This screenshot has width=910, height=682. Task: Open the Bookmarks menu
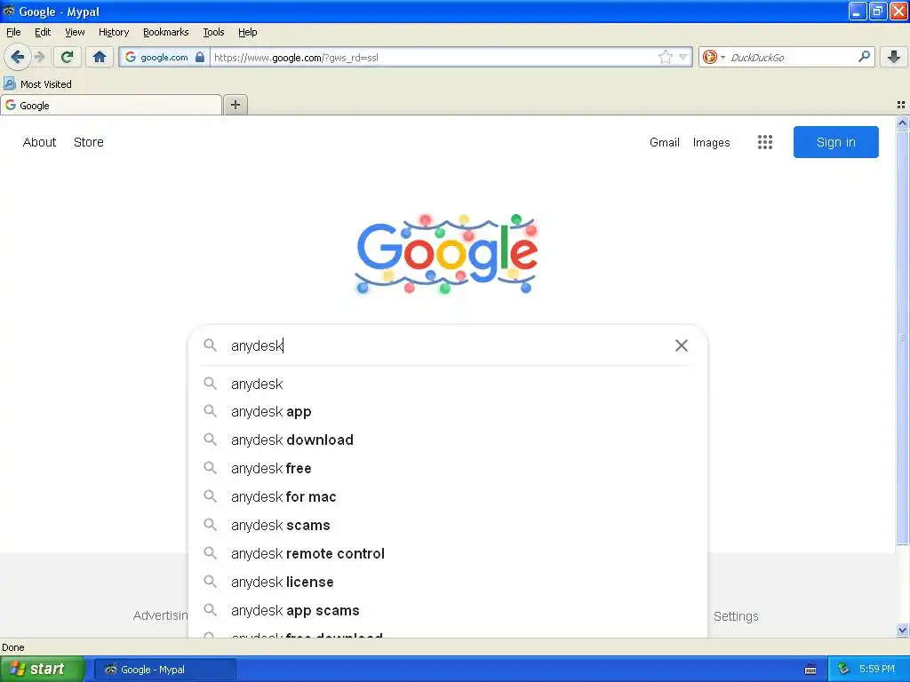[x=166, y=32]
